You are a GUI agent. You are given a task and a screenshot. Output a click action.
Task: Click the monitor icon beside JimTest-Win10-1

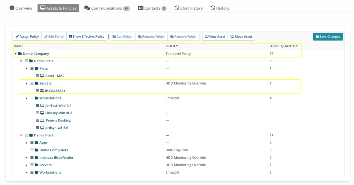tap(42, 106)
